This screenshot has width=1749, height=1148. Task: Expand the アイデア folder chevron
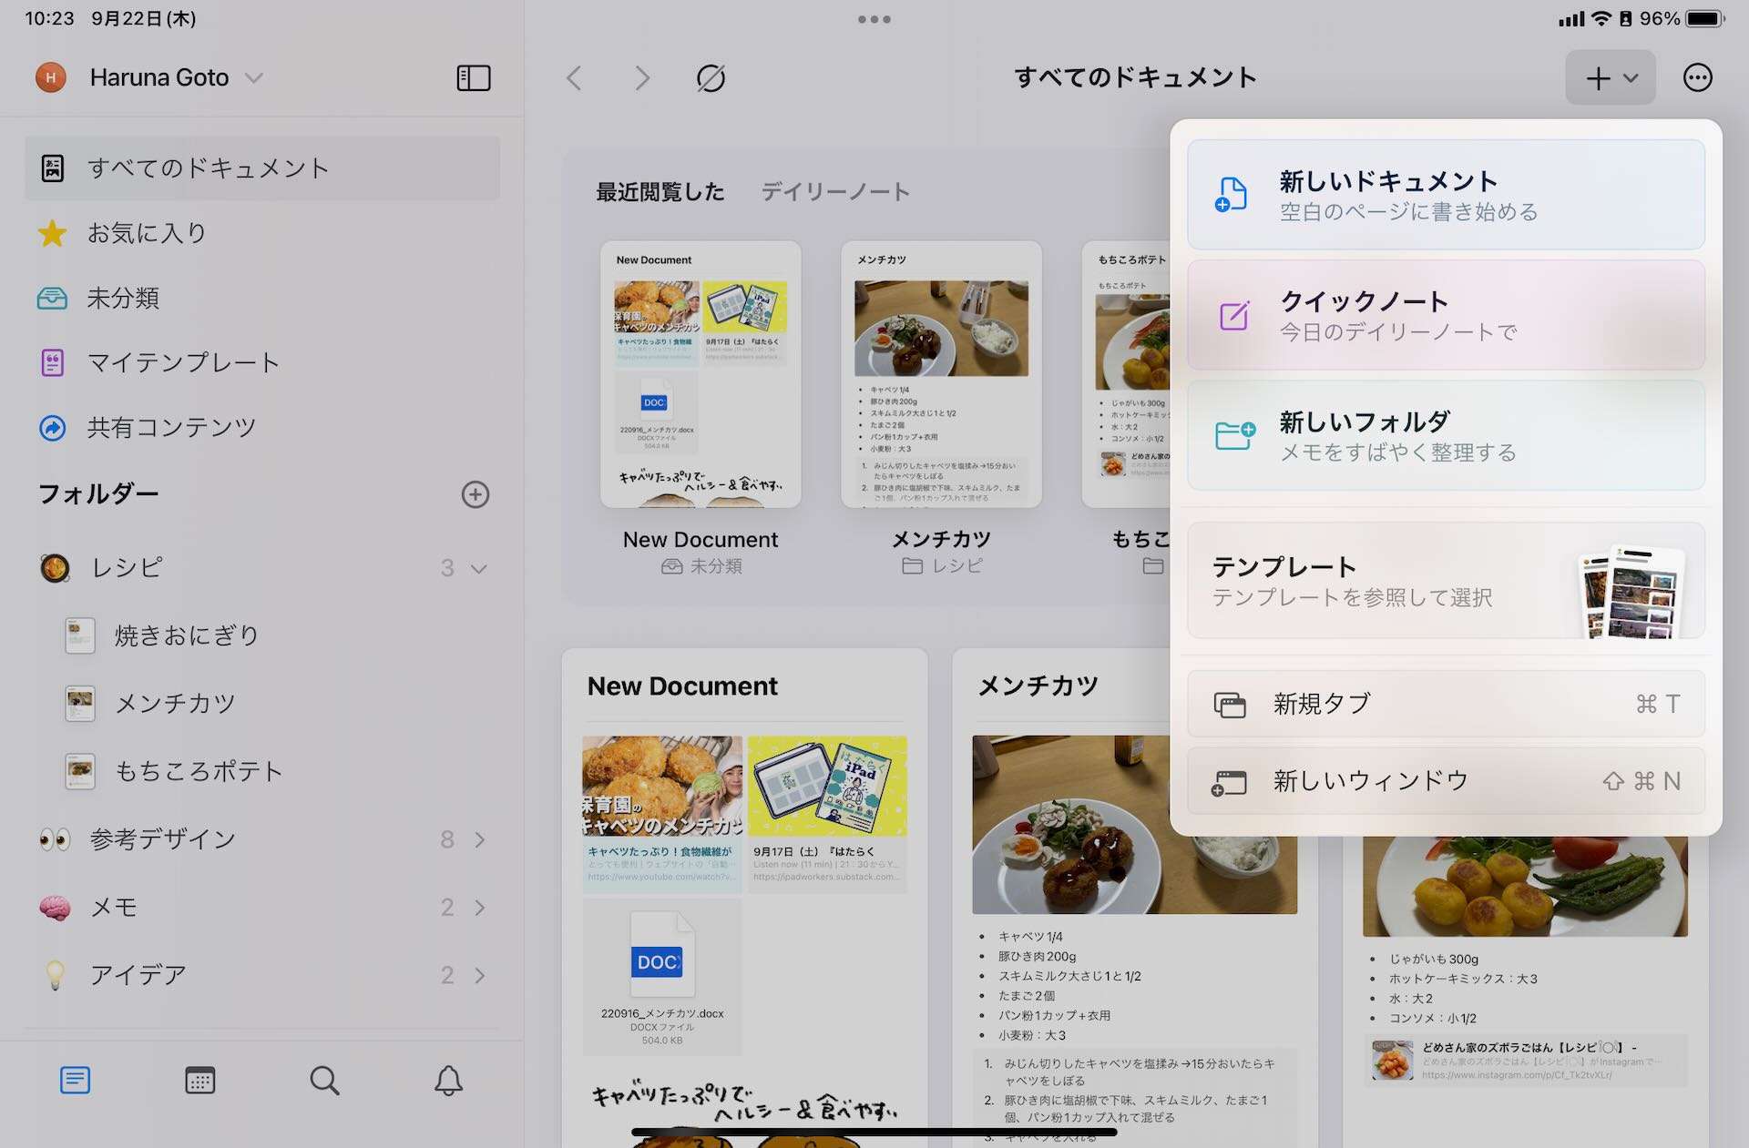(480, 976)
